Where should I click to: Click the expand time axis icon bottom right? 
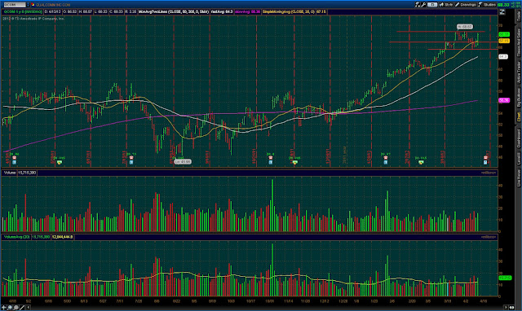[x=512, y=308]
